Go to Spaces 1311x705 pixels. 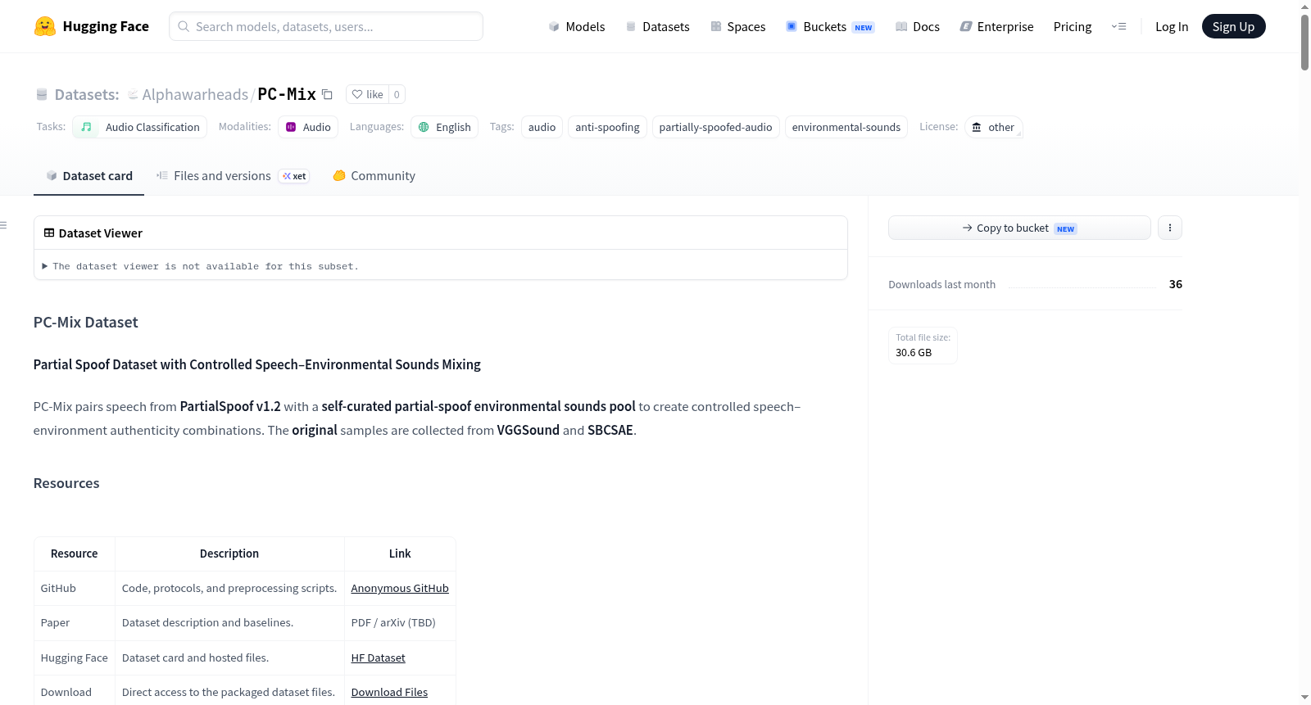coord(737,26)
